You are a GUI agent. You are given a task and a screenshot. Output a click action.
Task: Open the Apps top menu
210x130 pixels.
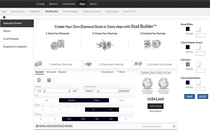tap(82, 4)
